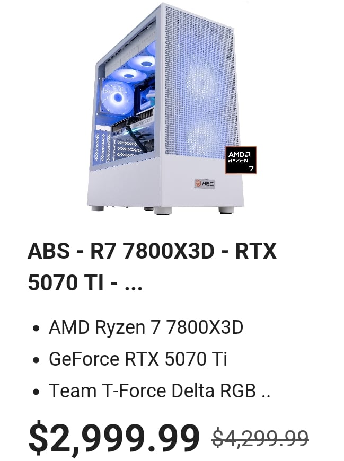Click the white PCI slot covers
The height and width of the screenshot is (461, 344).
[x=103, y=144]
